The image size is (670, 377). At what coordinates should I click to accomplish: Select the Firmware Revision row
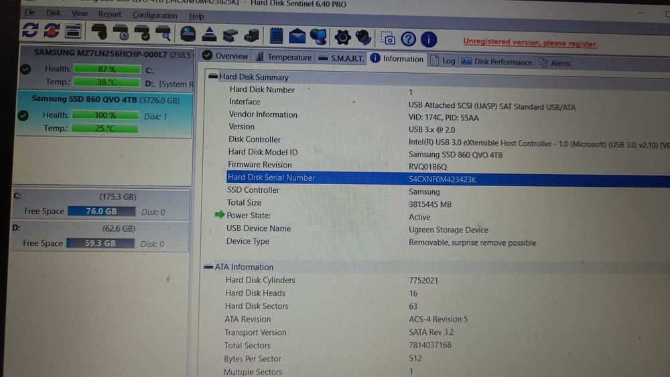448,165
